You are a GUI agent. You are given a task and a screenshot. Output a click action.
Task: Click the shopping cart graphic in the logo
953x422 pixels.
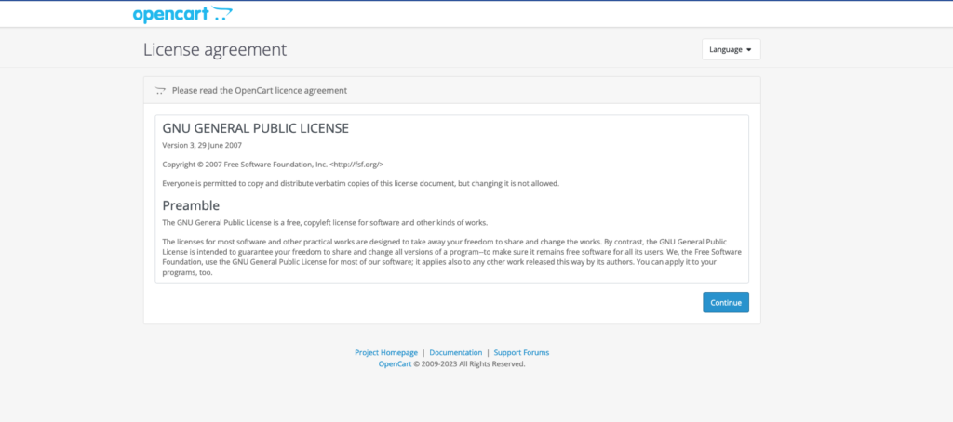(x=221, y=13)
